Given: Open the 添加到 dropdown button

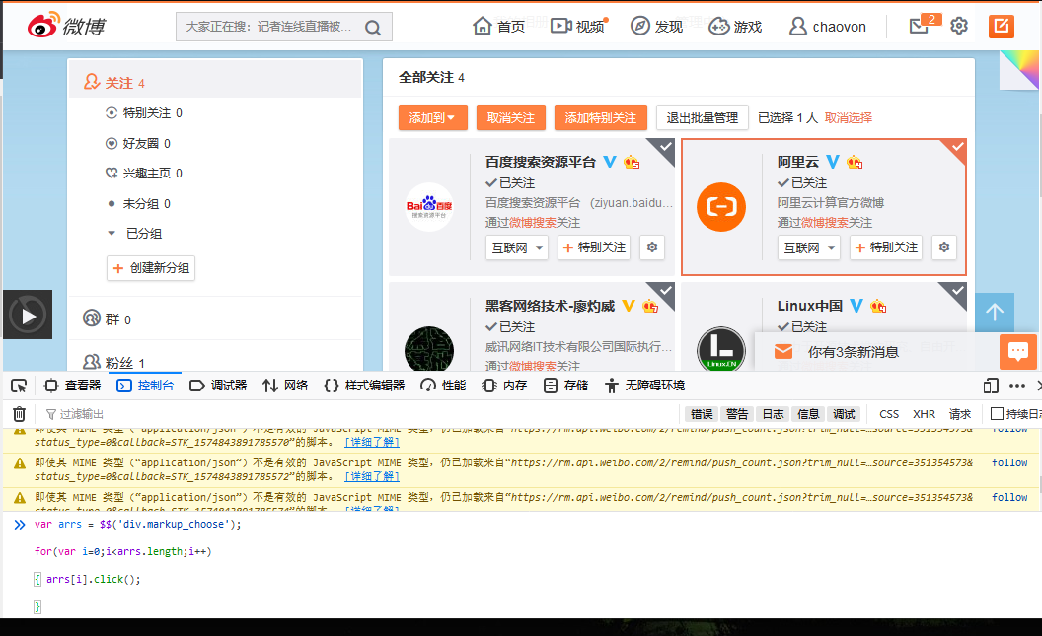Looking at the screenshot, I should [432, 118].
